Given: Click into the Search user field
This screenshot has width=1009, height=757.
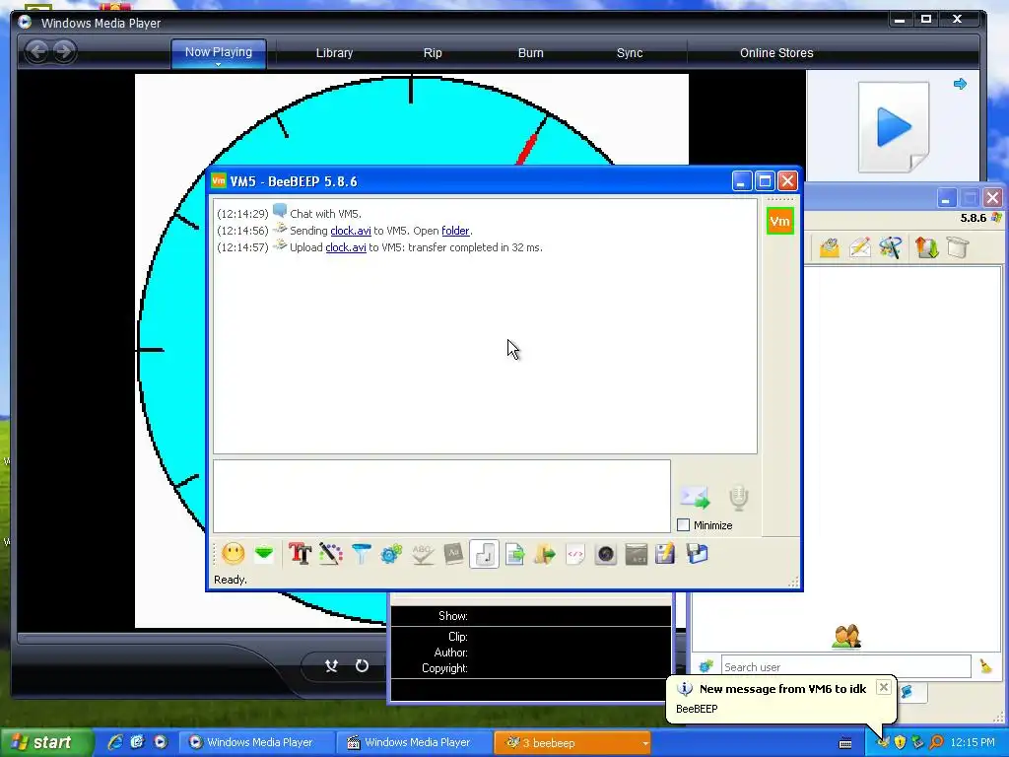Looking at the screenshot, I should 845,667.
